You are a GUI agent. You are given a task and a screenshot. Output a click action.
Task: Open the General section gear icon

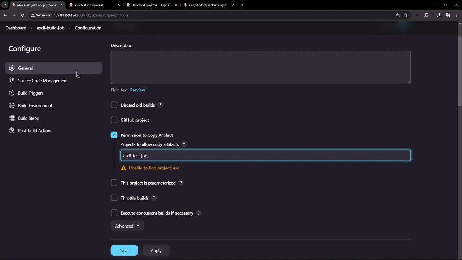pyautogui.click(x=12, y=68)
